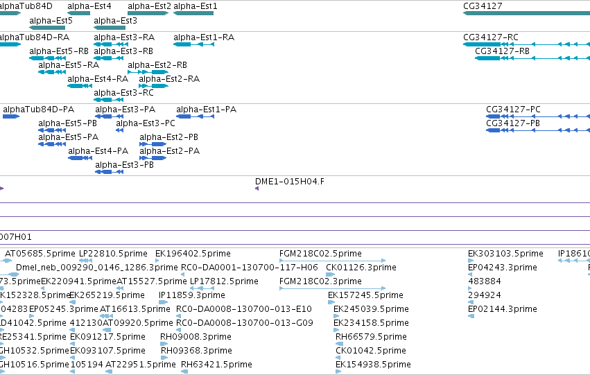Viewport: 590px width, 375px height.
Task: Select the alpha-Est2 gene label
Action: (149, 6)
